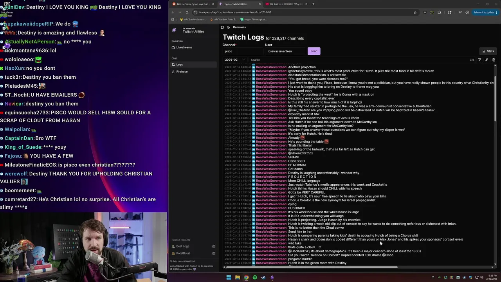Viewport: 501px width, 282px height.
Task: Open Imgur: The magic of bookmark
Action: click(253, 20)
